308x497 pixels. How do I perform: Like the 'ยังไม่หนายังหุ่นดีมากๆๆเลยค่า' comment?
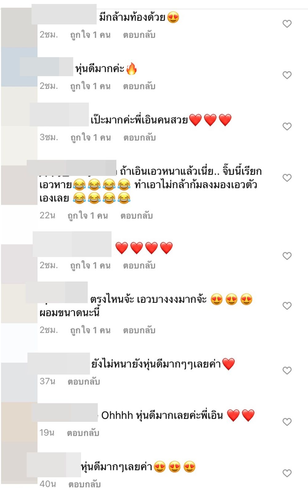pyautogui.click(x=287, y=370)
